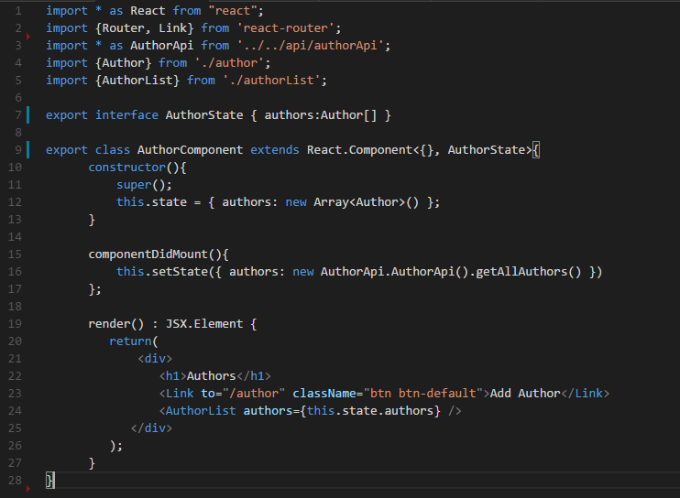
Task: Click the interface keyword on line 7
Action: click(x=126, y=115)
